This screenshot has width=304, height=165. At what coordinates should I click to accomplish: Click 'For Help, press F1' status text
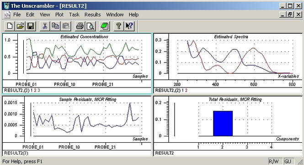[22, 161]
